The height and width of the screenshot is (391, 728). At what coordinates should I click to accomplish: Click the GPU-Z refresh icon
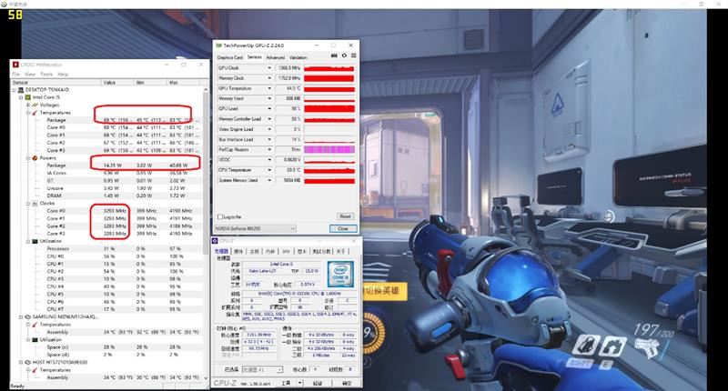point(344,55)
